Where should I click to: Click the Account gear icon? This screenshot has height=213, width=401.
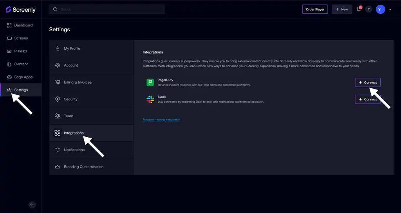pyautogui.click(x=58, y=65)
